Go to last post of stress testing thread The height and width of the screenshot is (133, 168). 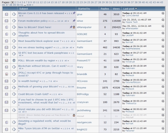pyautogui.click(x=163, y=46)
